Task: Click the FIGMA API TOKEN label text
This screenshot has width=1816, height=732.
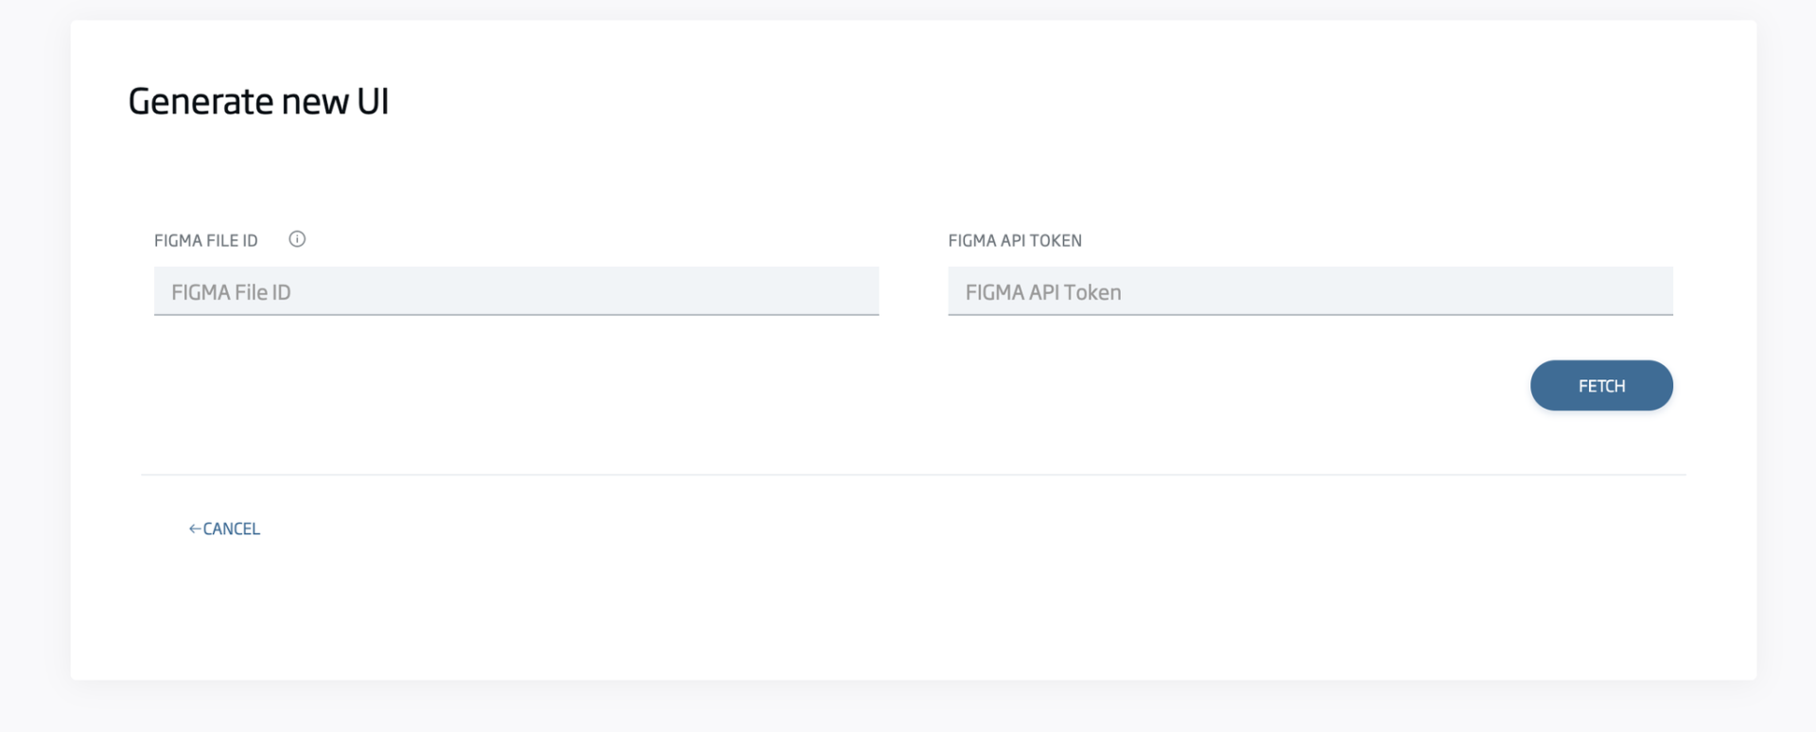Action: pos(1014,240)
